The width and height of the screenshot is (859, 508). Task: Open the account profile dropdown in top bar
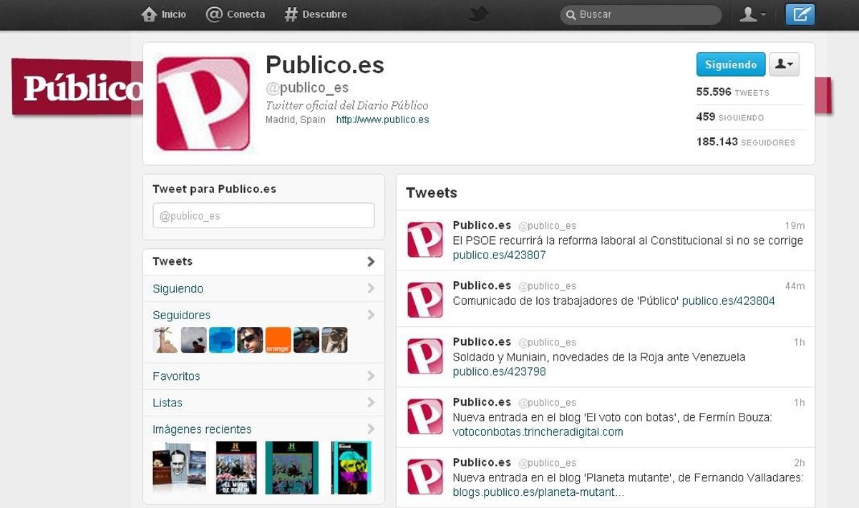[752, 14]
